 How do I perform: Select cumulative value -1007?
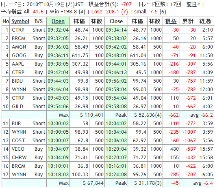point(189,132)
